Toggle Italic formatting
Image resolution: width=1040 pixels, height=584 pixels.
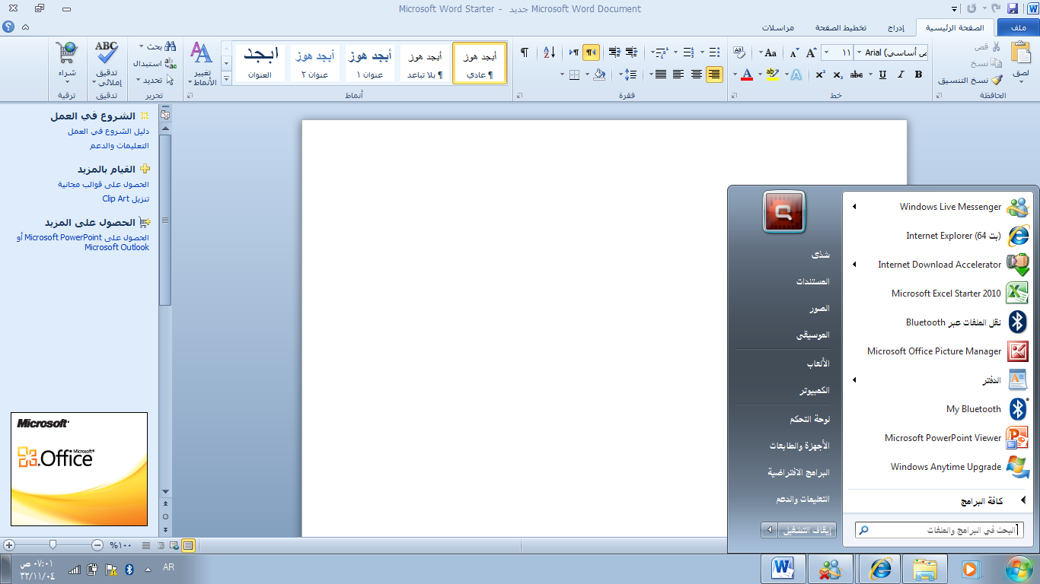click(x=901, y=75)
